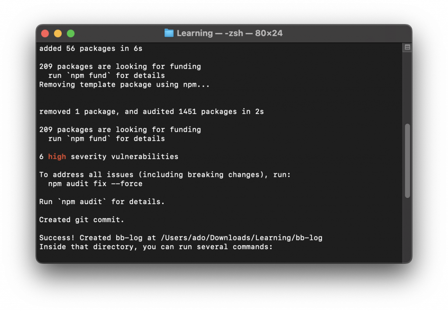Click the "Run `npm audit` for details." line
The image size is (448, 311).
pyautogui.click(x=102, y=201)
